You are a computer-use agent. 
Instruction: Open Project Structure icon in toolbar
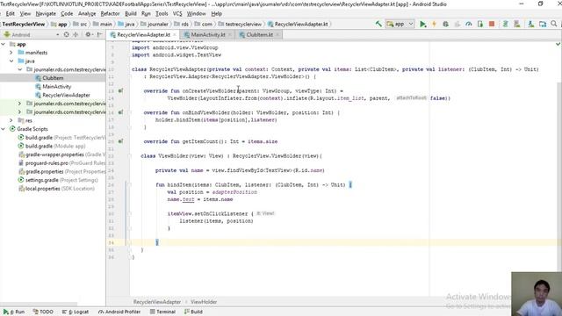[x=543, y=24]
